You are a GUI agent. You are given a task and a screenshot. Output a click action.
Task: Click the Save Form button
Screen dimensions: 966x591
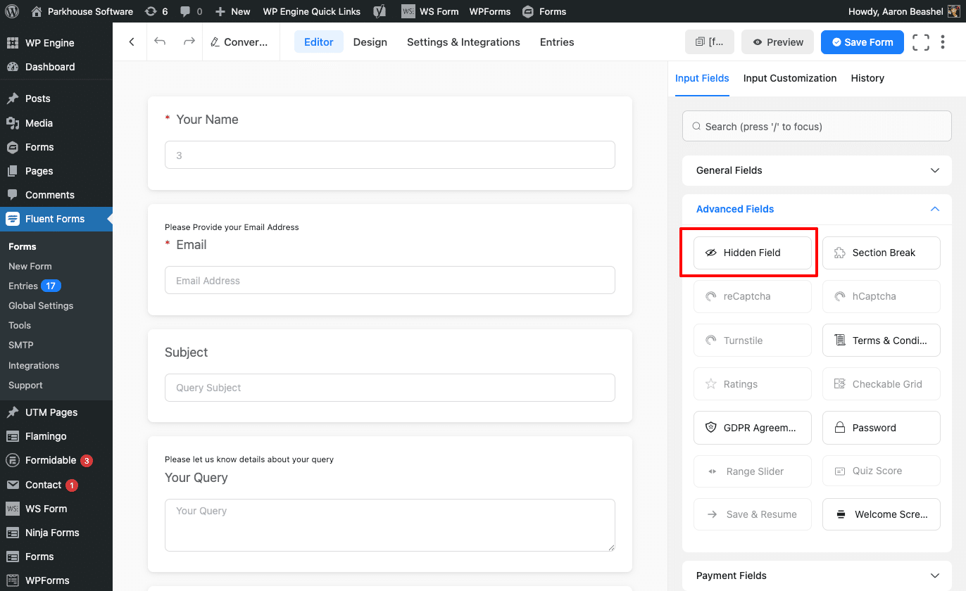click(862, 42)
